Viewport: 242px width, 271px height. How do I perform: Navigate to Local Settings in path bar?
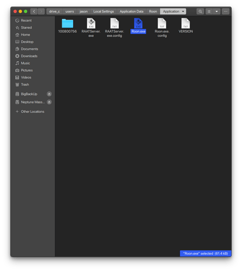pos(103,11)
